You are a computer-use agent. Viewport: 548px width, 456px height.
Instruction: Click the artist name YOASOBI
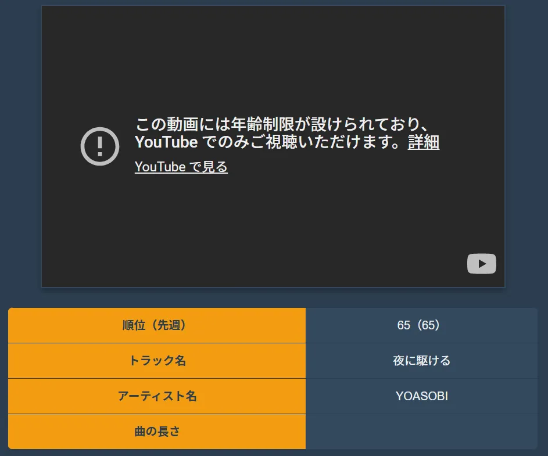421,396
